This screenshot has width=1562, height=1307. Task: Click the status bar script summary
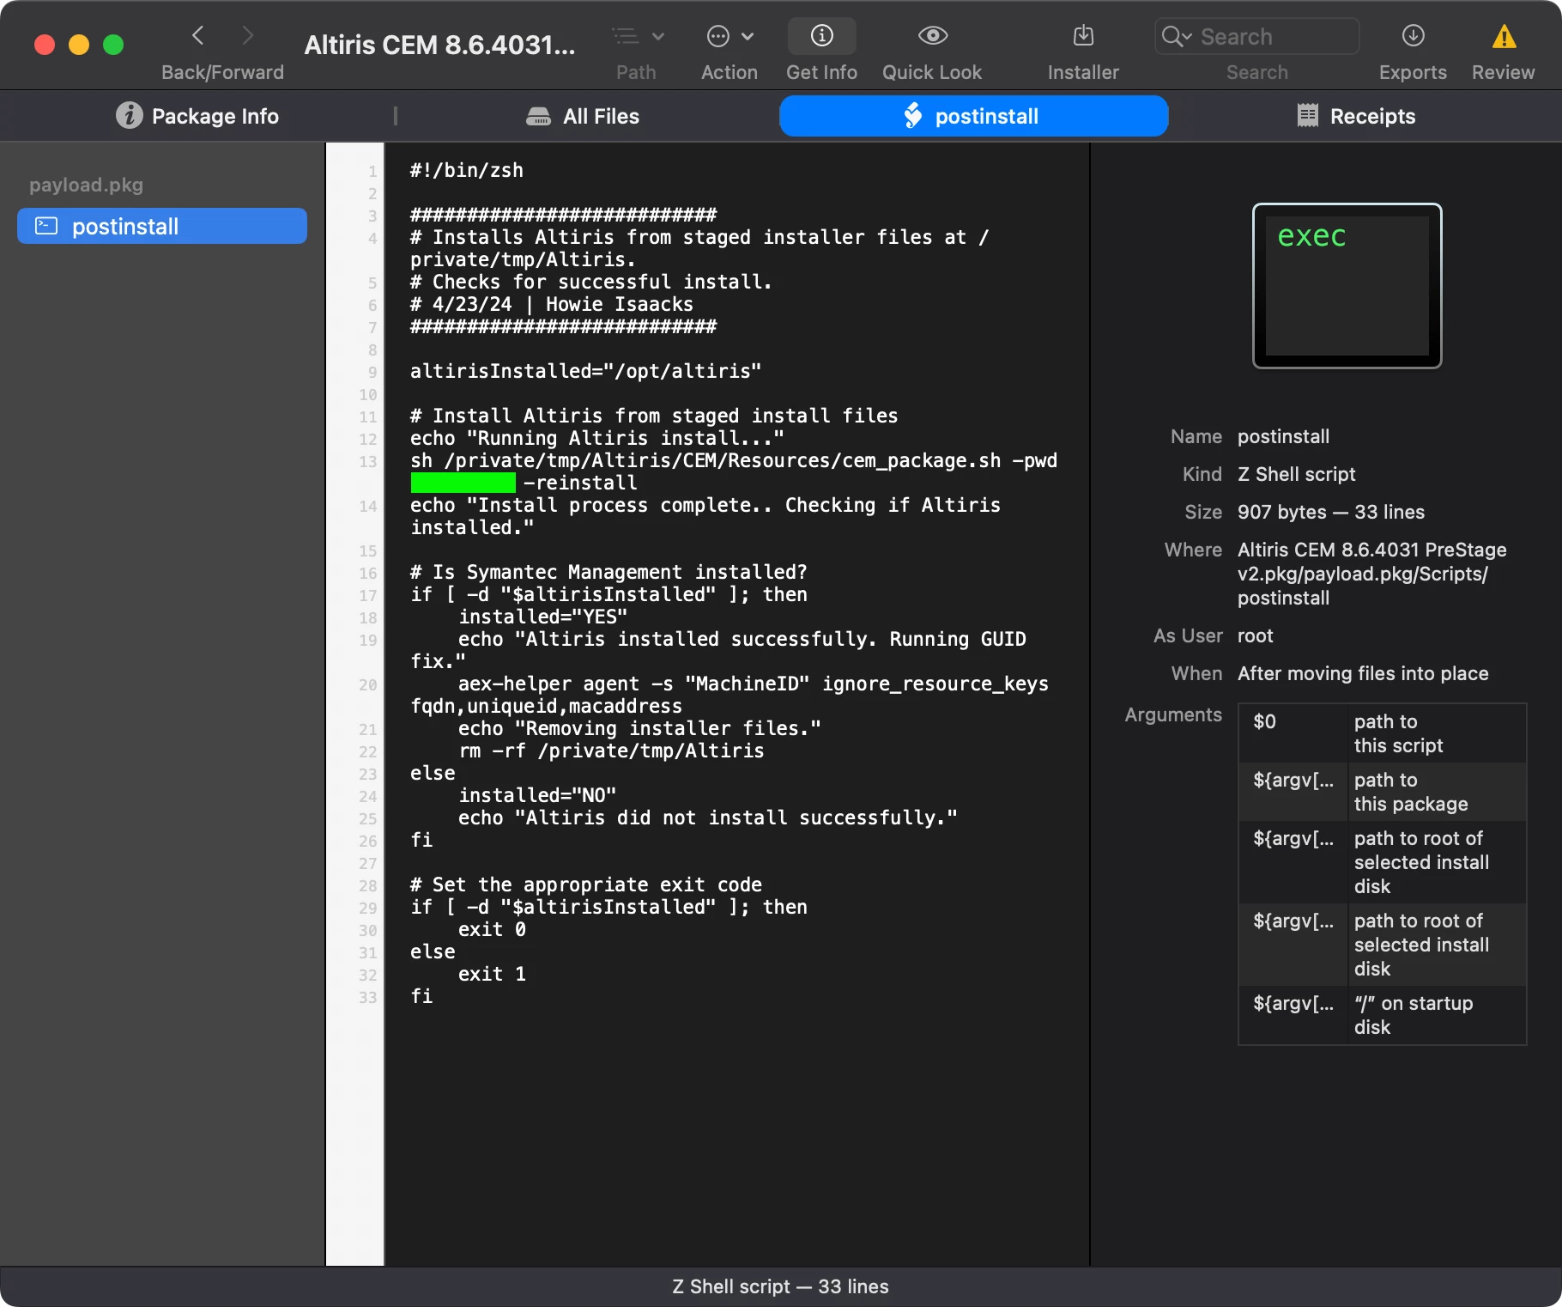click(781, 1286)
